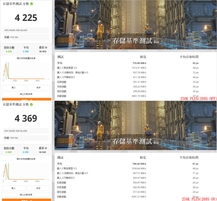The image size is (217, 201).
Task: Click the blue 2 290 average in the 4 369 panel
Action: click(x=26, y=152)
